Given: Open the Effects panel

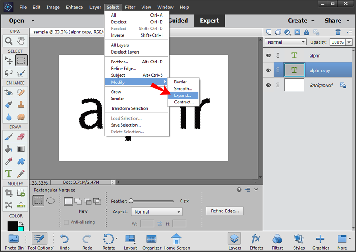Looking at the screenshot, I should tap(256, 242).
